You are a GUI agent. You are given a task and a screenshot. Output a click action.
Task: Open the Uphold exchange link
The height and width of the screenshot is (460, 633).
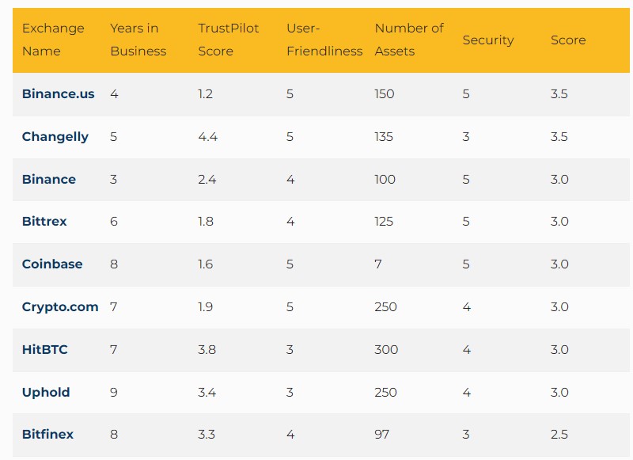[46, 393]
